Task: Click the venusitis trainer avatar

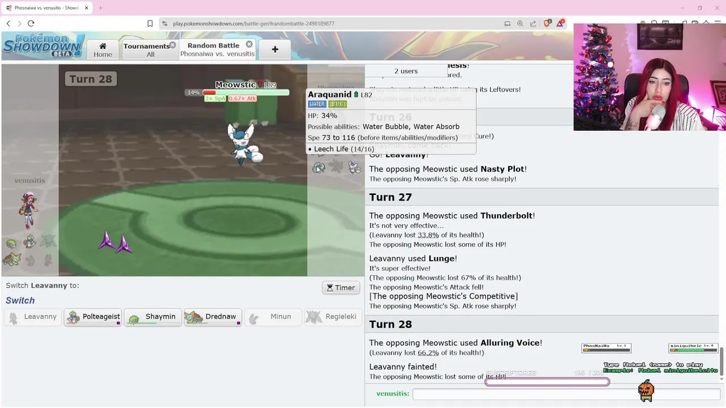Action: pos(28,210)
